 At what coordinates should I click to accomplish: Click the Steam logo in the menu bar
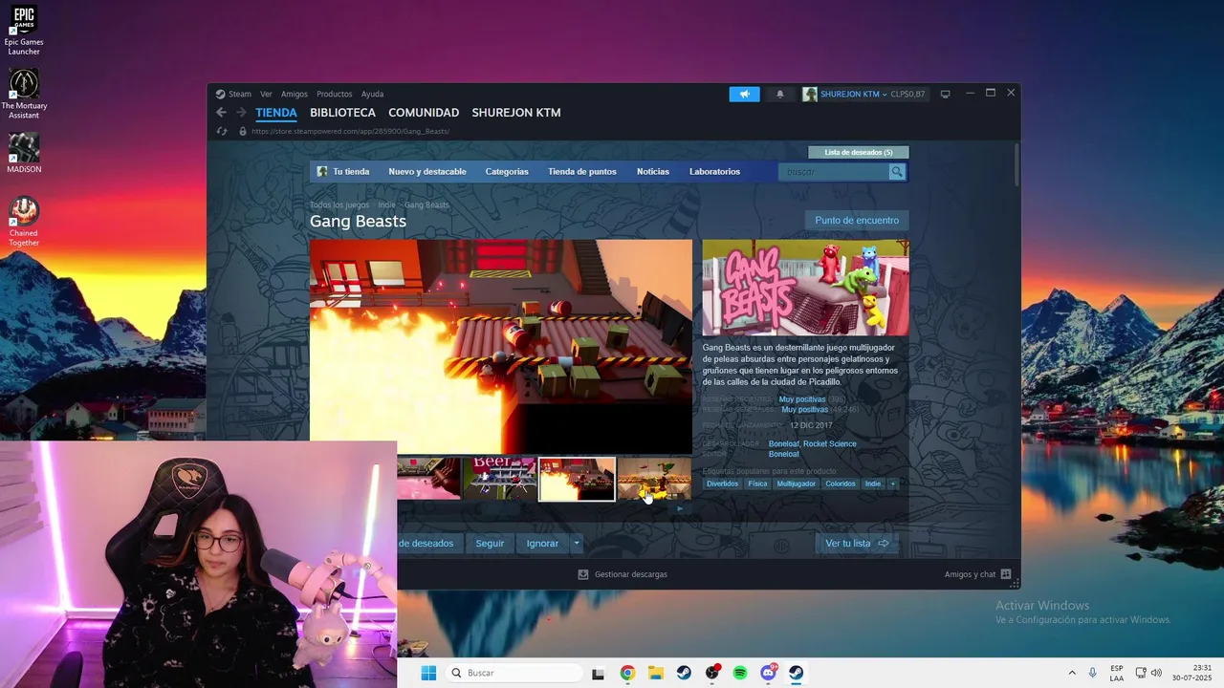coord(221,94)
